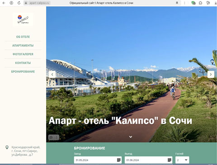
Task: Reload the page with the refresh icon
Action: tap(19, 3)
